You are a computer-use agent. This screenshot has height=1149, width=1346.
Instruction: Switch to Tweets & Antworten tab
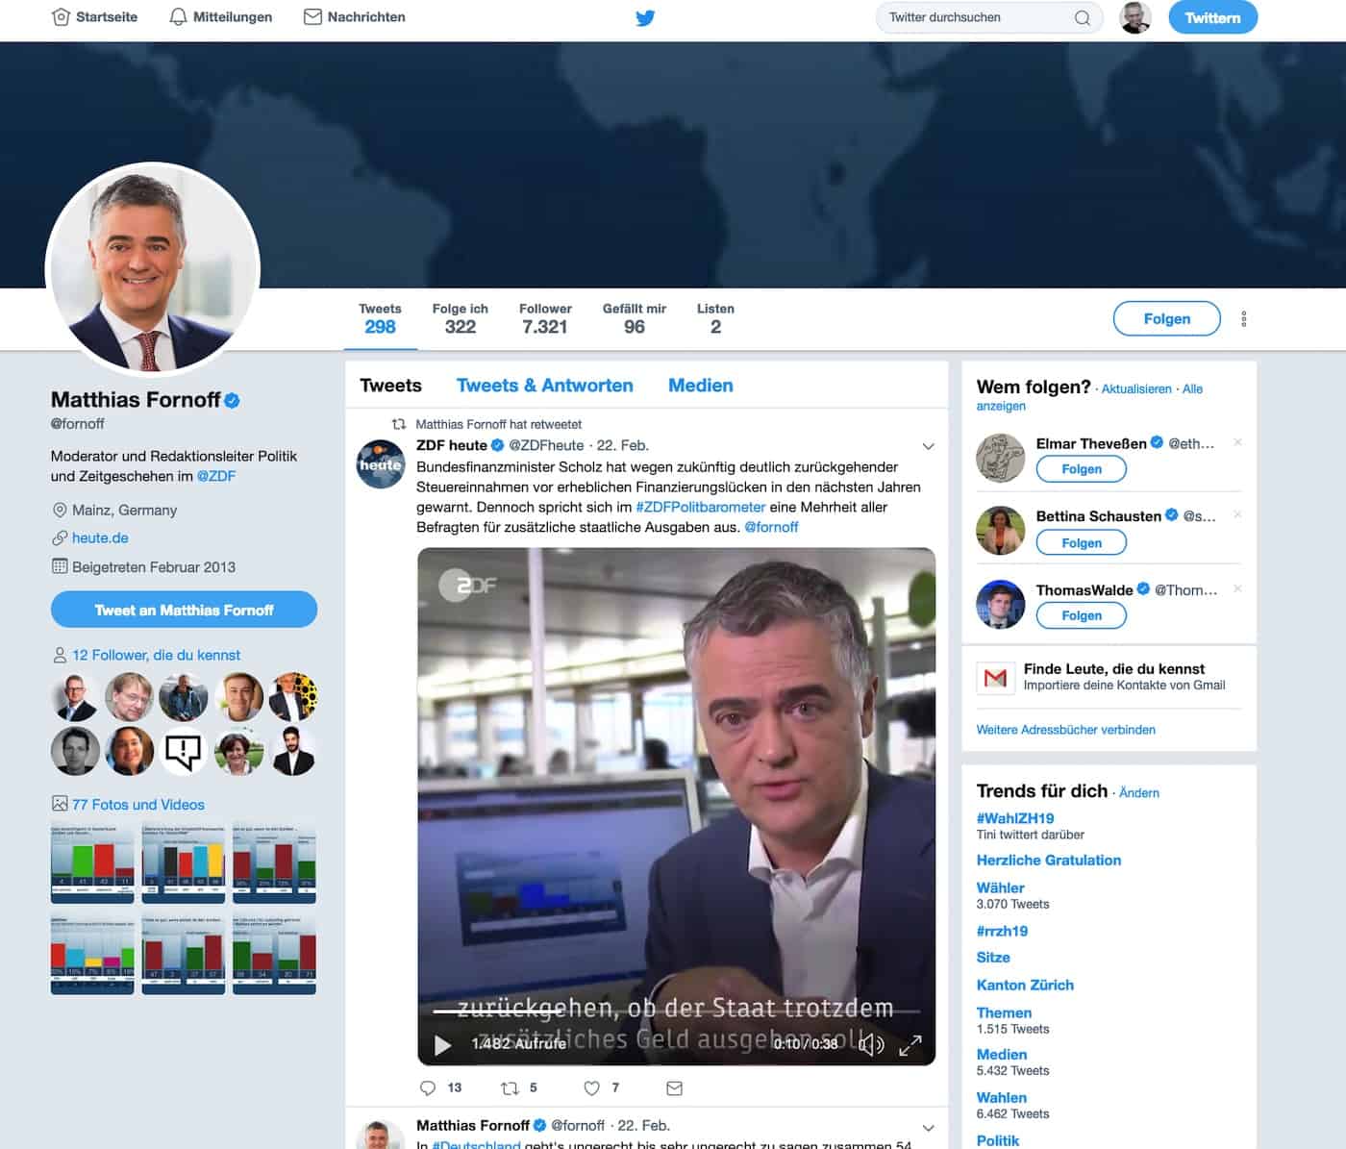point(544,386)
